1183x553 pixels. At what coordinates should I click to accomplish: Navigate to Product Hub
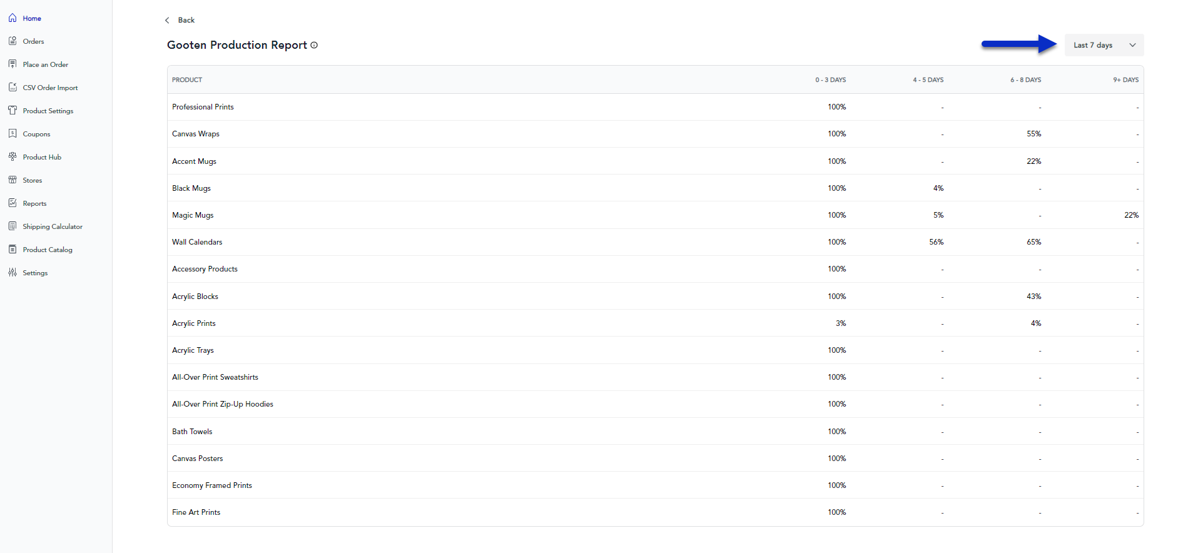pos(42,157)
